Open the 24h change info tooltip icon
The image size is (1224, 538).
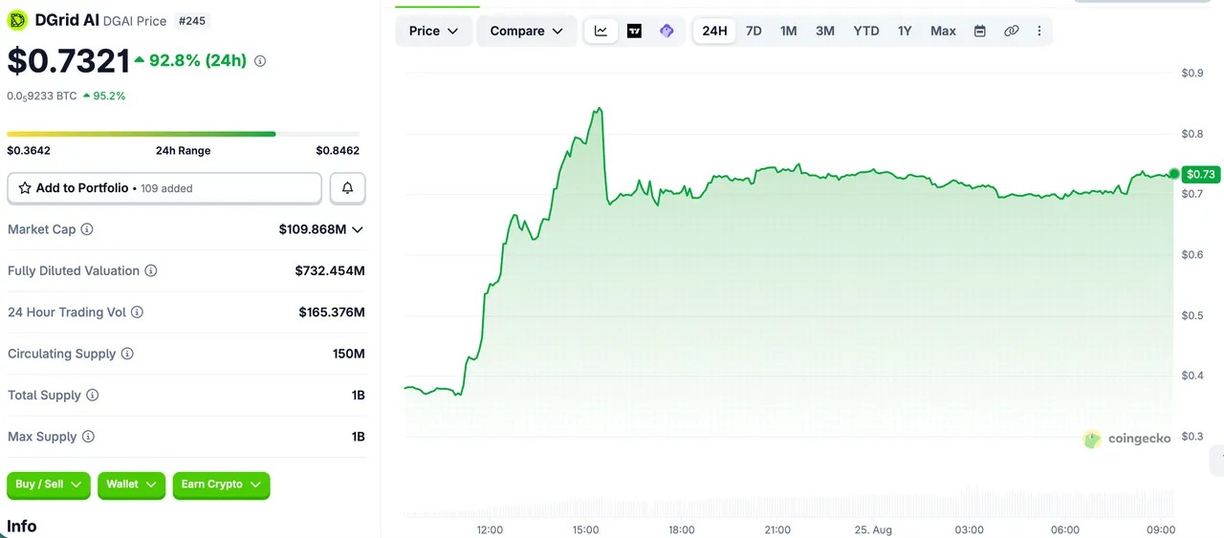coord(260,61)
